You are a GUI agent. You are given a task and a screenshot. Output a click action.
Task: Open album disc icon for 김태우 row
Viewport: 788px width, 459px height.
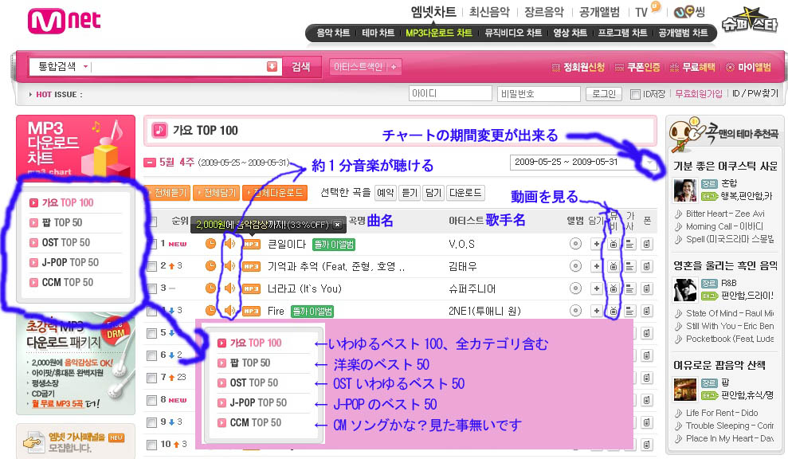[575, 266]
